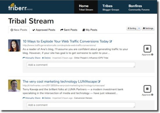The height and width of the screenshot is (113, 160).
Task: Click comment field under LUMAscape post
Action: [81, 105]
